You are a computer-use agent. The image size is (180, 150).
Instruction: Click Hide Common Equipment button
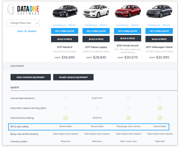[31, 77]
